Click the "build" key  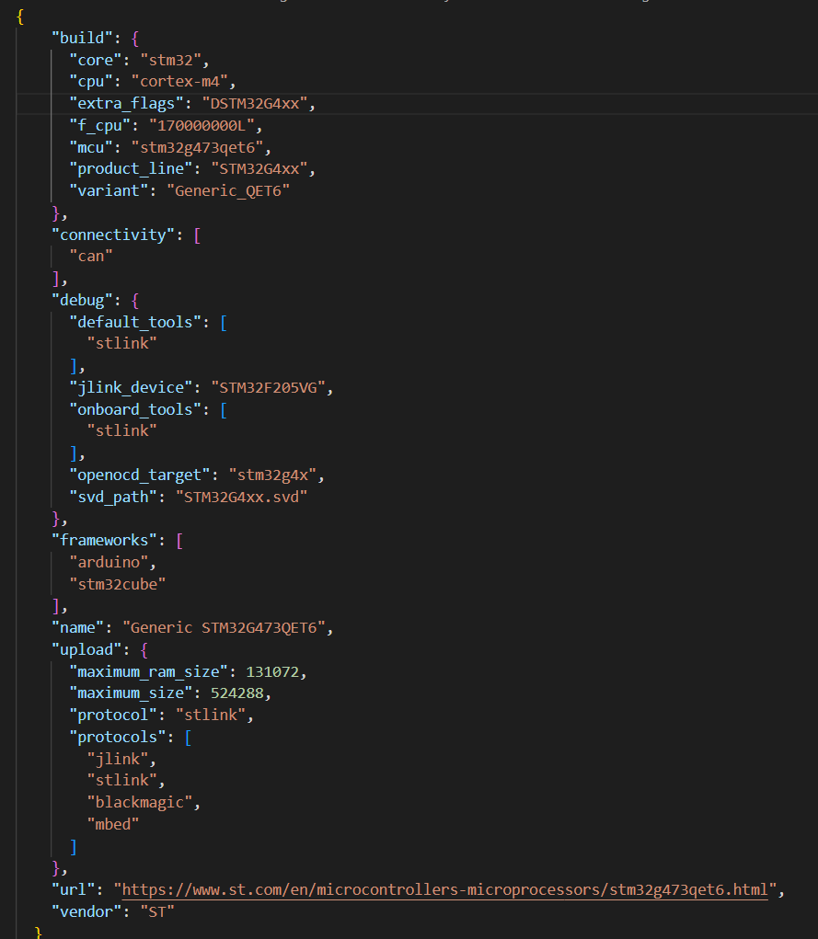pyautogui.click(x=83, y=39)
